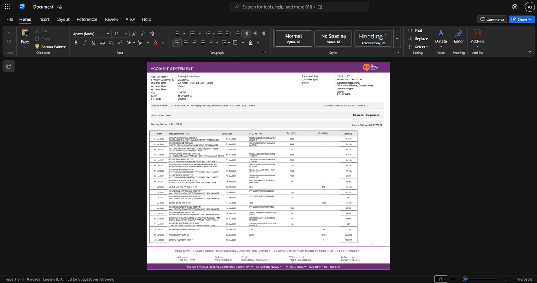This screenshot has width=537, height=283.
Task: Open the Editor proofing tool
Action: click(459, 37)
